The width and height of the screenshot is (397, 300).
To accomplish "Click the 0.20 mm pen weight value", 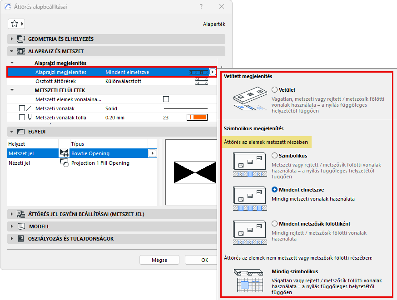I will (115, 118).
